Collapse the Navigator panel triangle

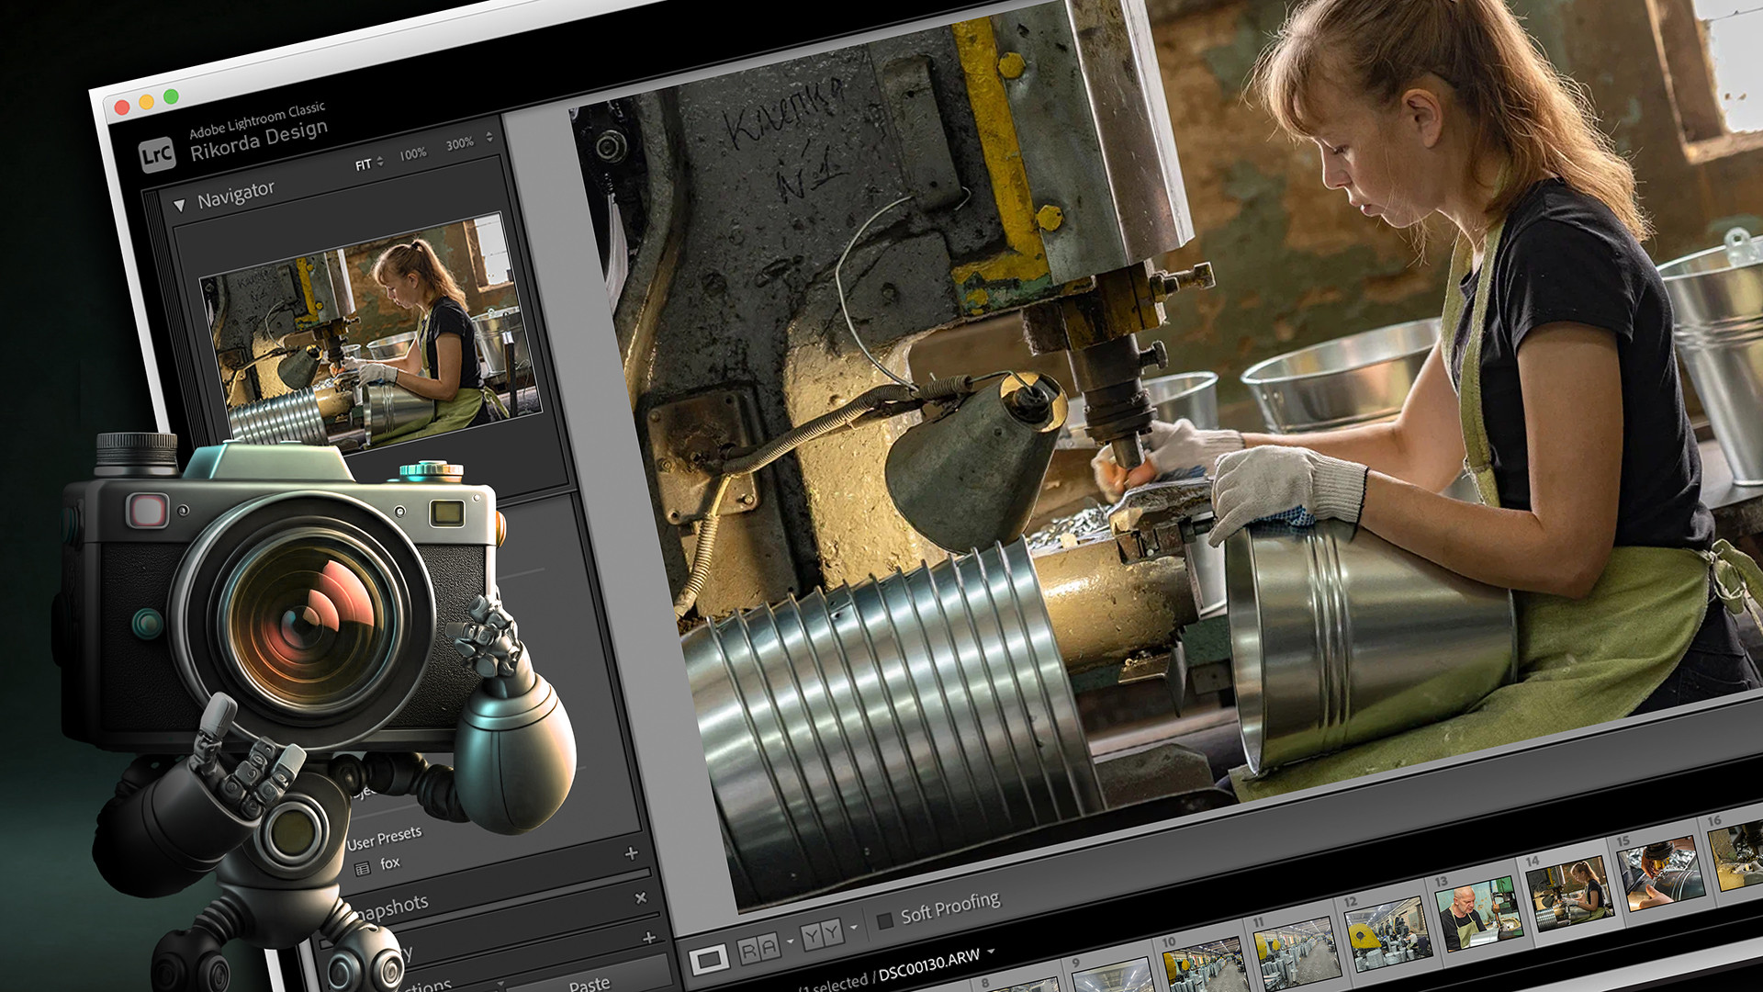point(179,205)
